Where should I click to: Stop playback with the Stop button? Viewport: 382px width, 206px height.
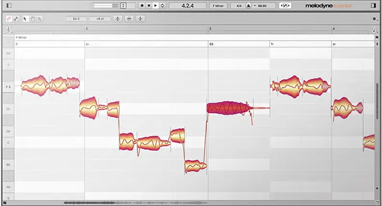tap(149, 5)
